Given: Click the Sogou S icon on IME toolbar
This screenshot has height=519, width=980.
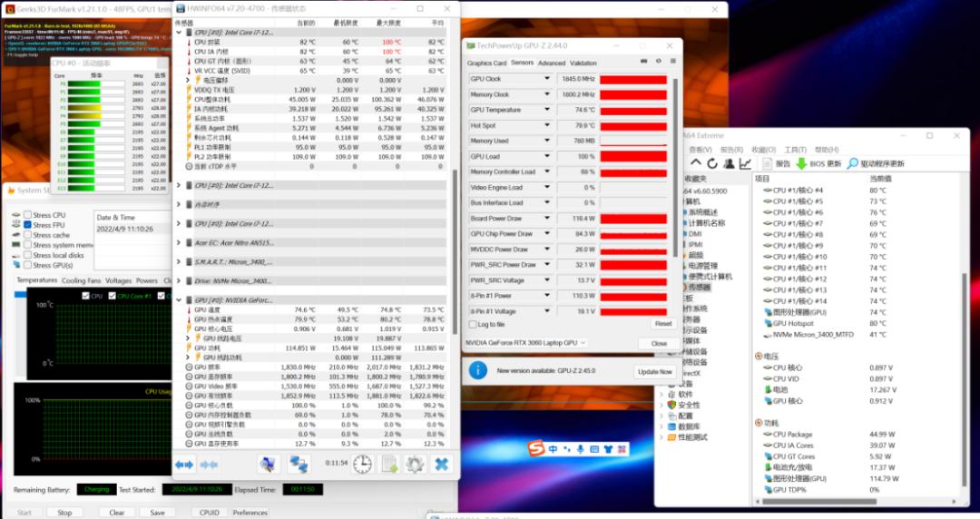Looking at the screenshot, I should [x=536, y=448].
